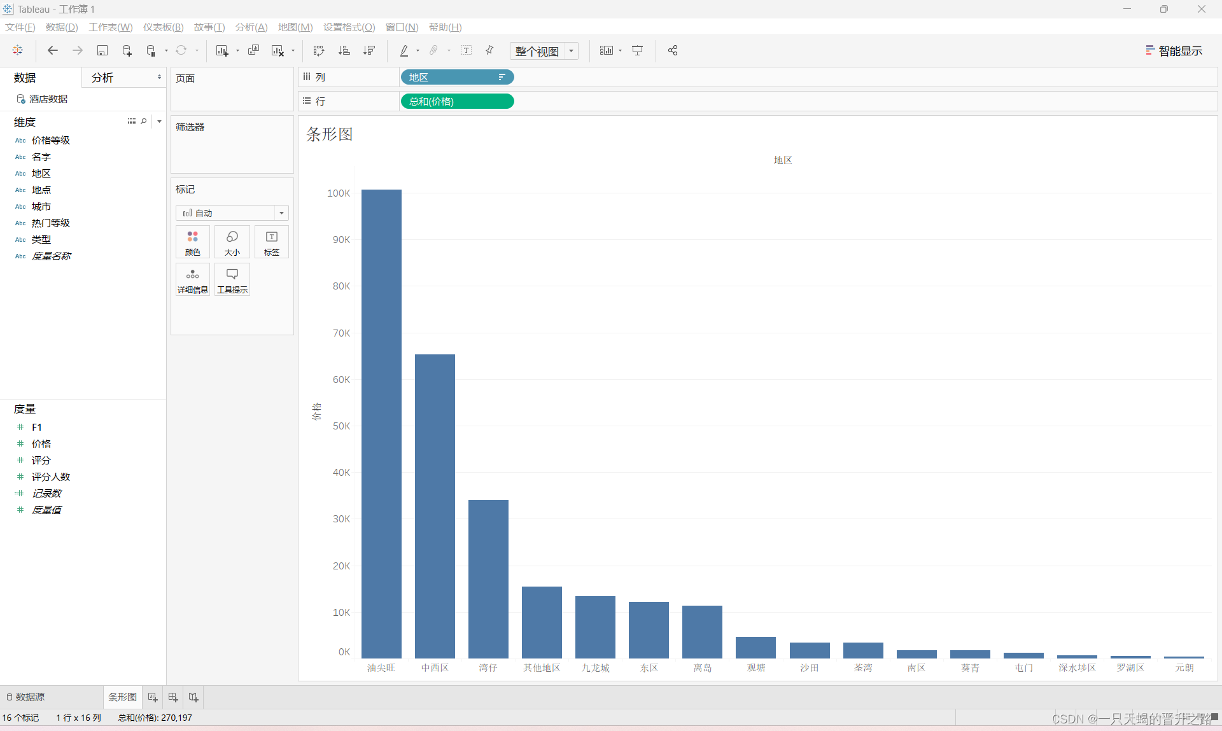This screenshot has width=1222, height=731.
Task: Select the 评分人数 measure
Action: [51, 477]
